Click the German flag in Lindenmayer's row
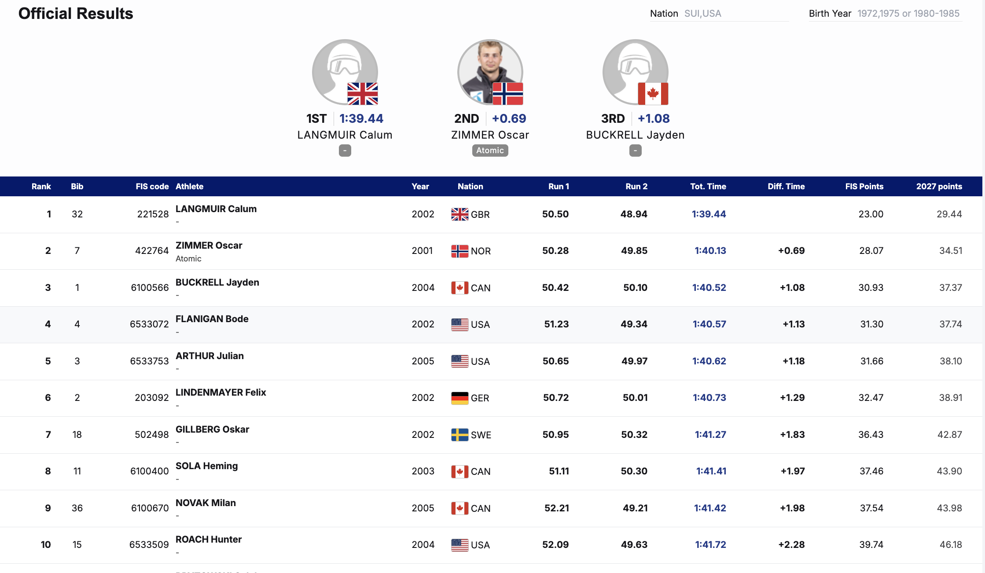 click(x=459, y=398)
